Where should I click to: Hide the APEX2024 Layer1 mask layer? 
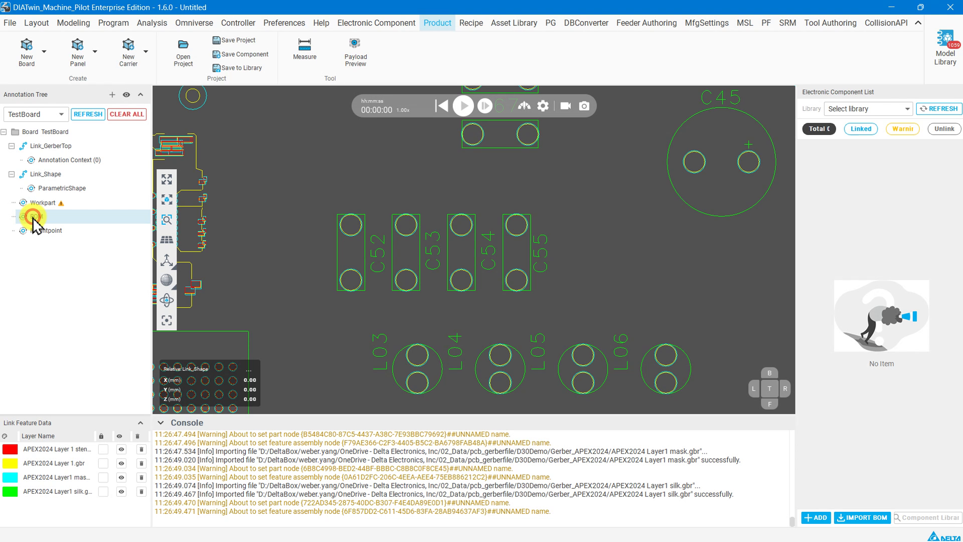coord(121,477)
